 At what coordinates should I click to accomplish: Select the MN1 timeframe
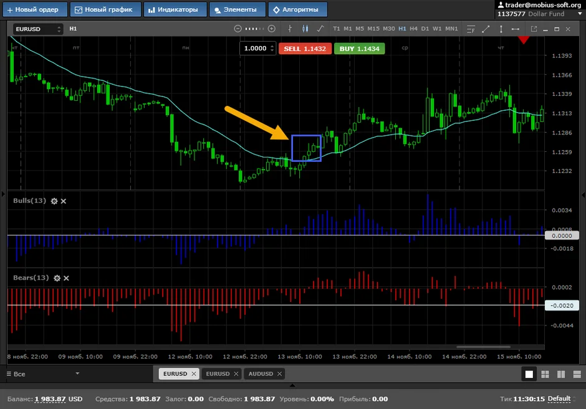click(x=451, y=29)
